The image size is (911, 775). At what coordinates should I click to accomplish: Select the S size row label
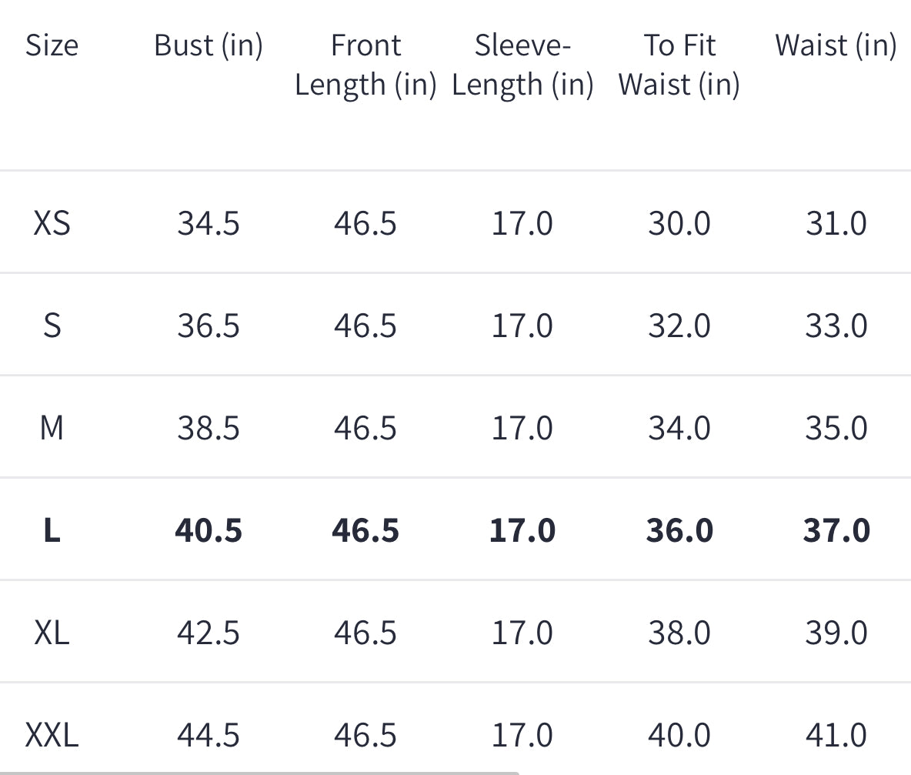(x=52, y=326)
